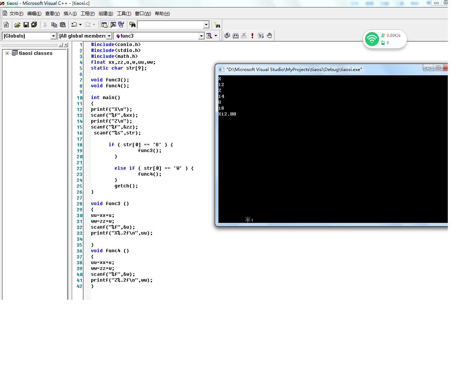Toggle the Workspace window icon
Viewport: 471px width, 377px height.
tap(105, 25)
